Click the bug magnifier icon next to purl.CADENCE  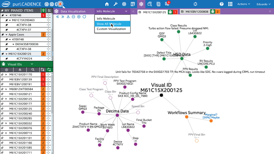pyautogui.click(x=61, y=4)
